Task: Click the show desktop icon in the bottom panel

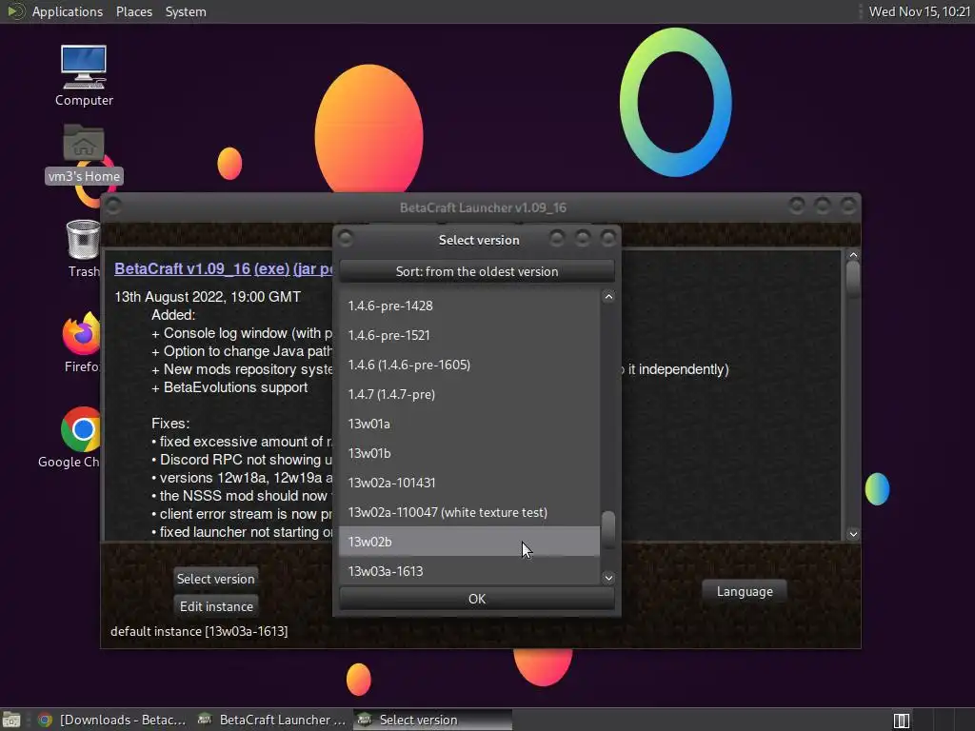Action: (11, 720)
